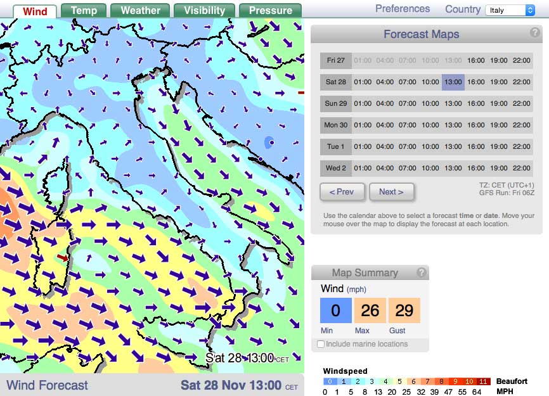Click the Forecast Maps help question icon
Viewport: 549px width, 396px height.
[x=534, y=34]
